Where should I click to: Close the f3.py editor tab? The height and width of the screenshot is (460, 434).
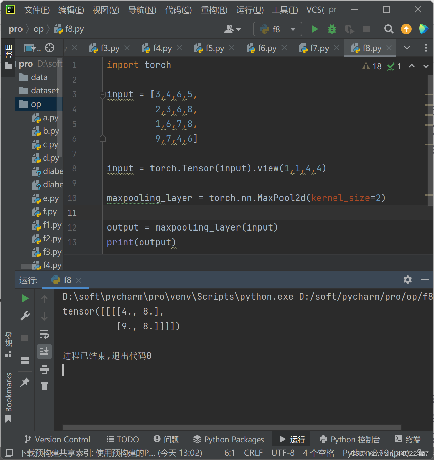point(127,48)
